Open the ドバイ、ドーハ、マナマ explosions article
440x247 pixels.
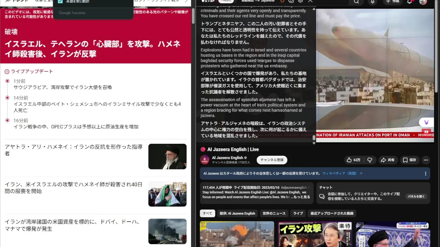73,225
